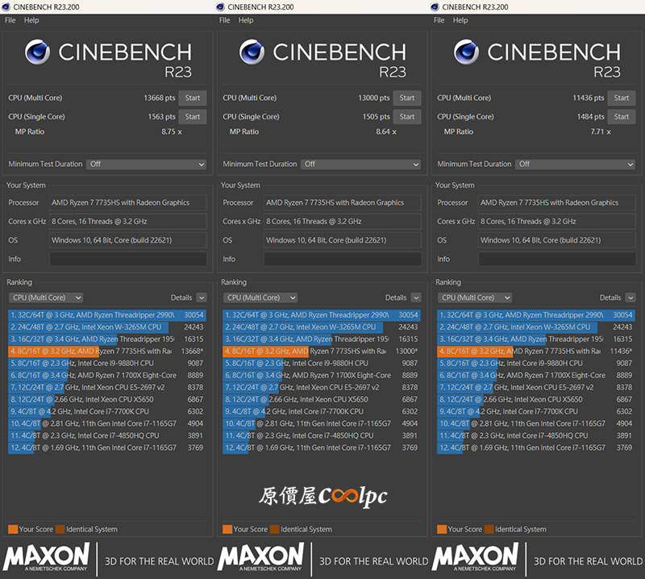
Task: Open the Help menu in the 11436 pts window
Action: tap(460, 20)
